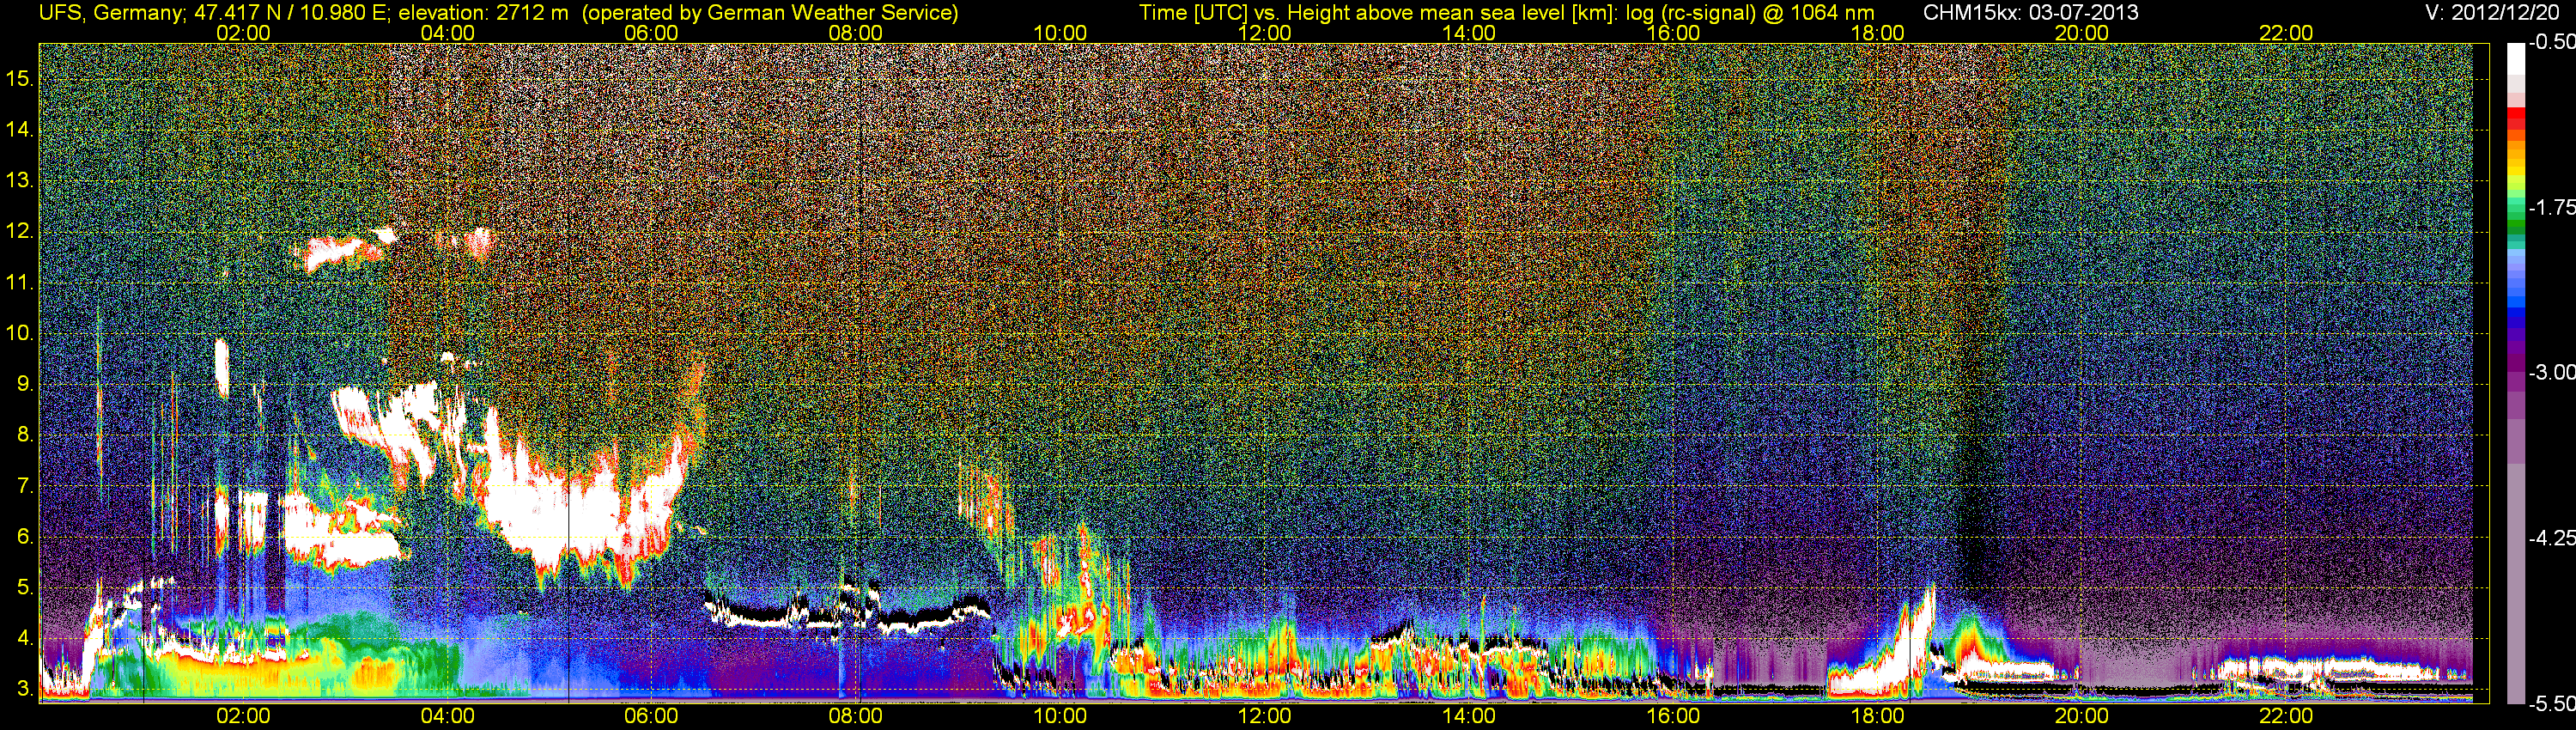
Task: Click the "-1.75" color scale value
Action: tap(2552, 207)
